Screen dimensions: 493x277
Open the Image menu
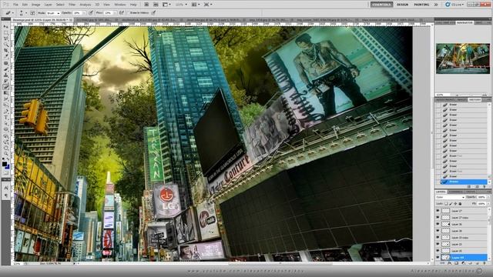click(x=36, y=5)
